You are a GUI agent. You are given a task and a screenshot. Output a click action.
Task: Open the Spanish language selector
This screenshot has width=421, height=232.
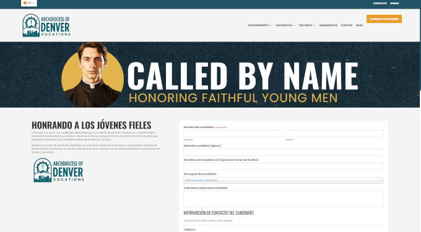pyautogui.click(x=29, y=3)
